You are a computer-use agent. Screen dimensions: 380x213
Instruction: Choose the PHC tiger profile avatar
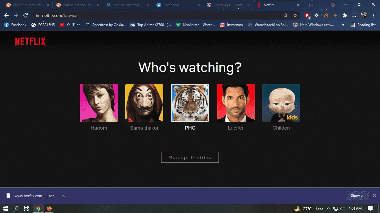pyautogui.click(x=190, y=103)
